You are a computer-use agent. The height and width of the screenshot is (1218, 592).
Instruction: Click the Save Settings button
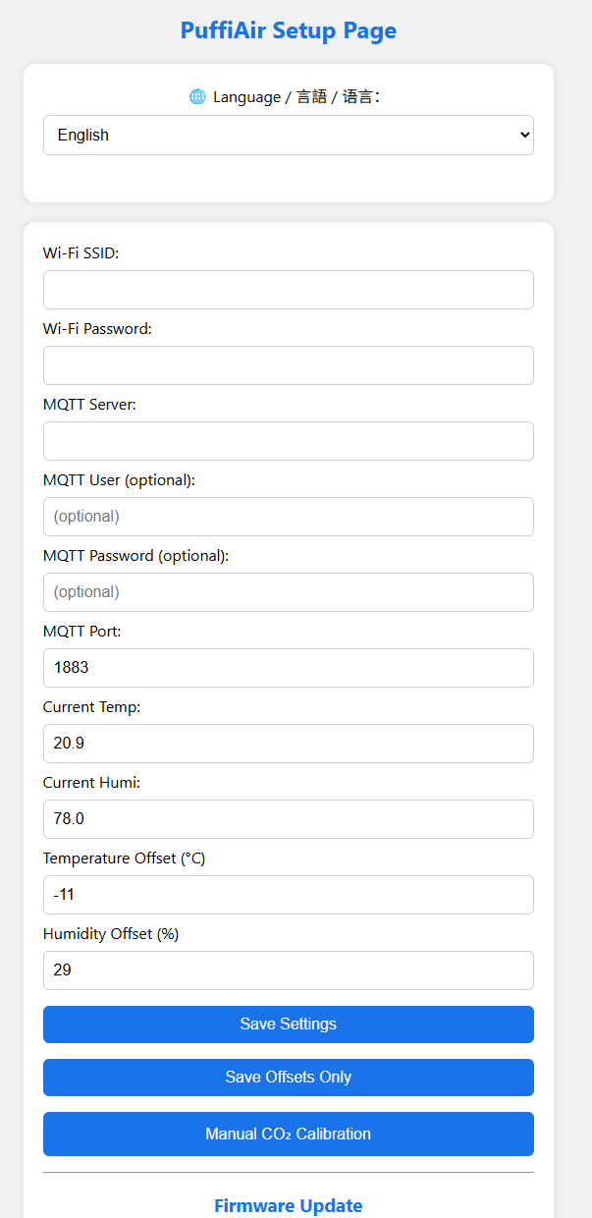click(x=289, y=1024)
